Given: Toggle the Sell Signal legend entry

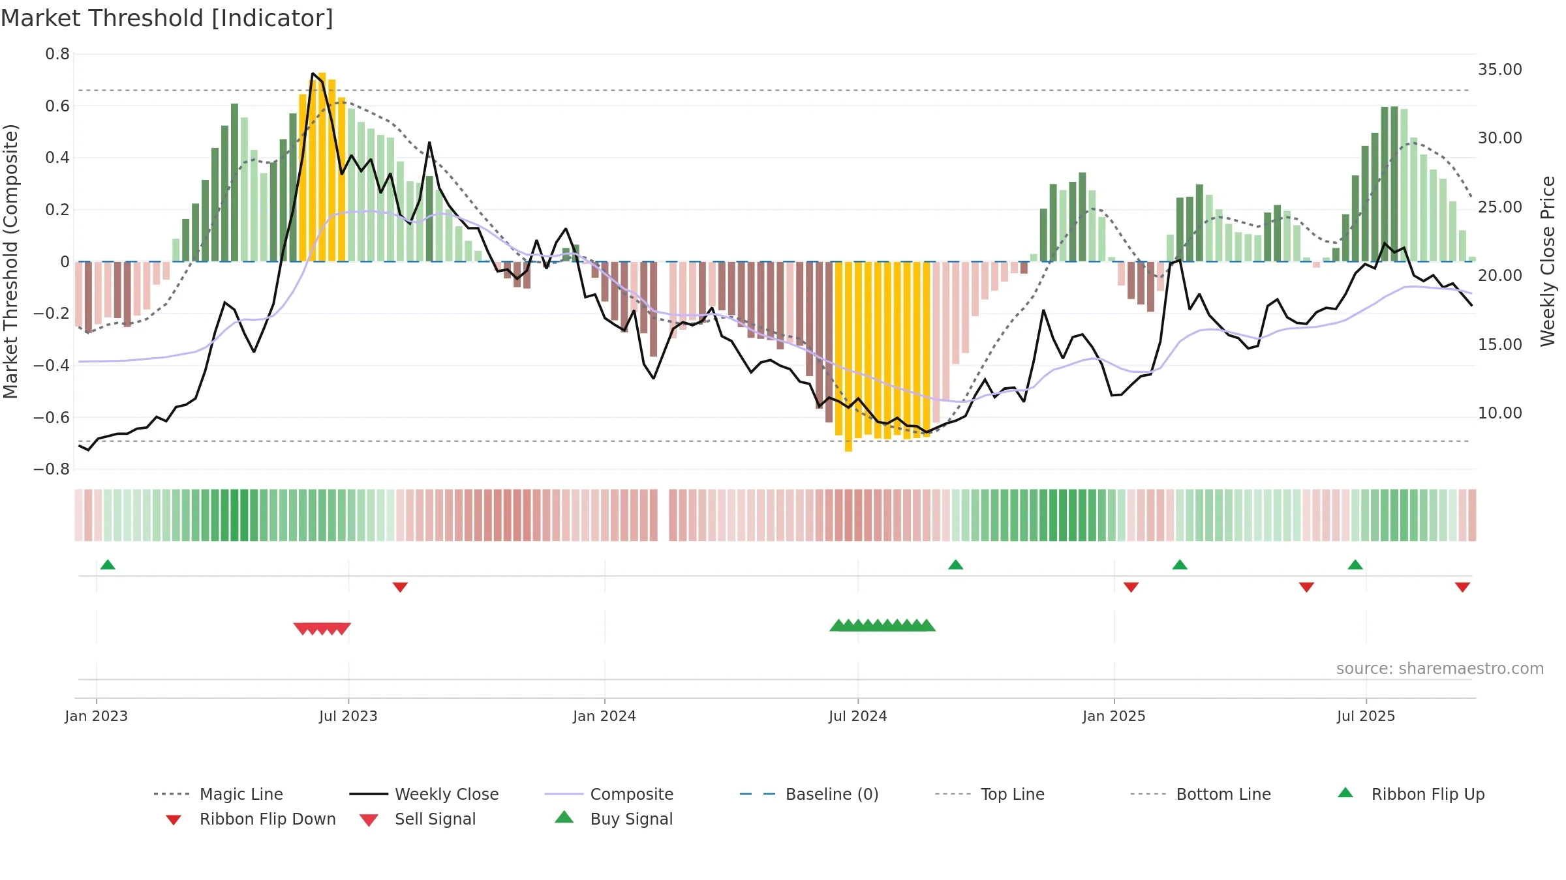Looking at the screenshot, I should [418, 819].
